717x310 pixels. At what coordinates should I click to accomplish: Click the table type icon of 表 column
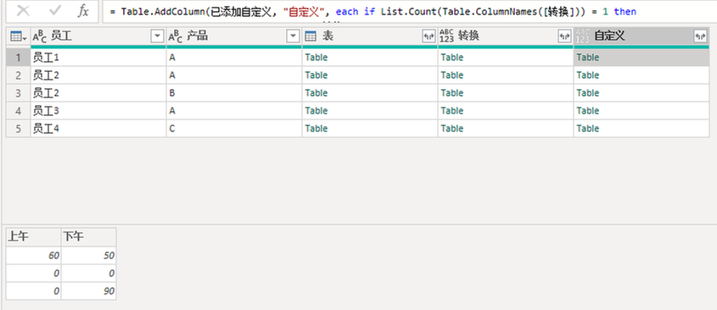tap(311, 36)
